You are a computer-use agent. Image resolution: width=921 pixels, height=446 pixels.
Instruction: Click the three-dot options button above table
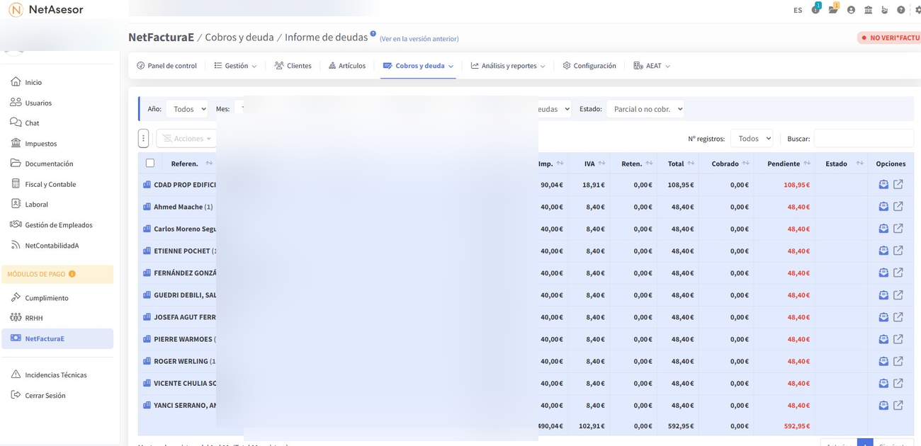pyautogui.click(x=143, y=139)
